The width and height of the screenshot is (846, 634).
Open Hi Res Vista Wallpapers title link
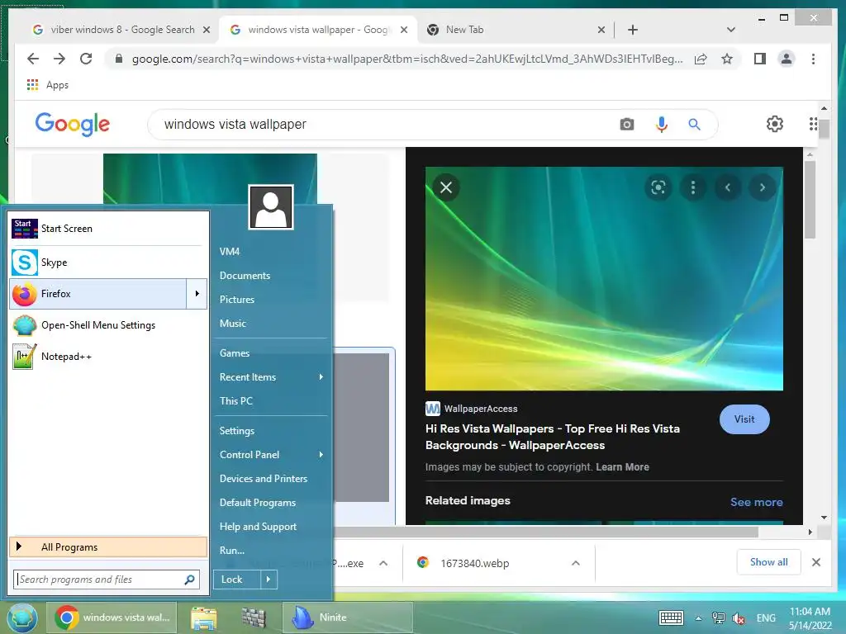point(553,437)
